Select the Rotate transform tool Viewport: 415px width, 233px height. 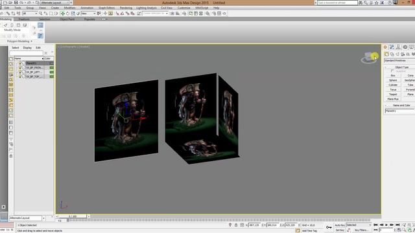(x=67, y=14)
